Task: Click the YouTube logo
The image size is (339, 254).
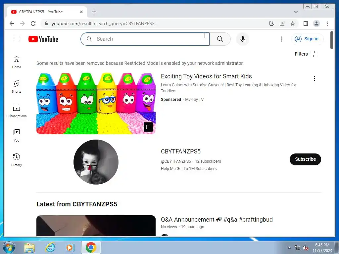Action: (x=43, y=39)
